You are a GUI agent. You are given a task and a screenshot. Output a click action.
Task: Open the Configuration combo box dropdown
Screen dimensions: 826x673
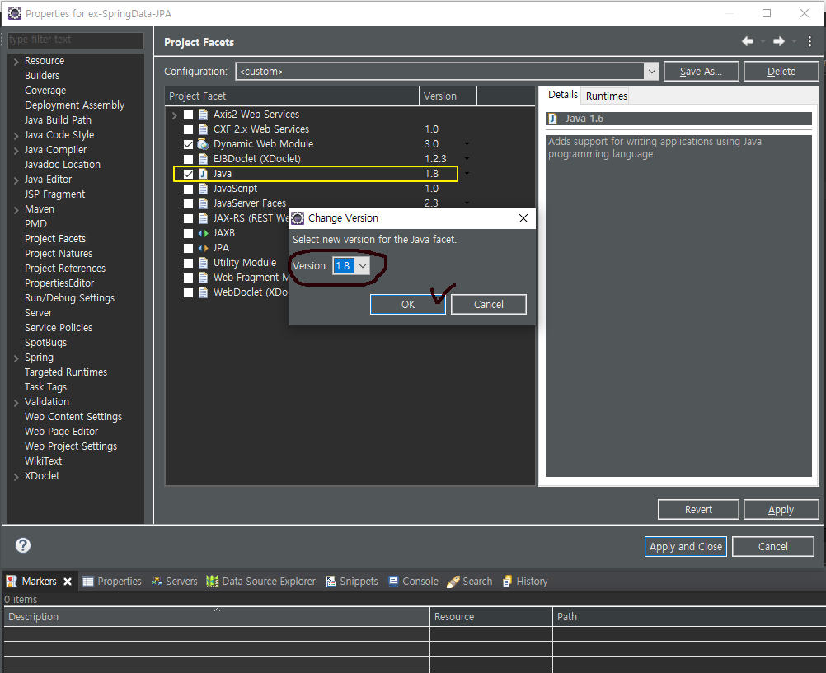651,71
